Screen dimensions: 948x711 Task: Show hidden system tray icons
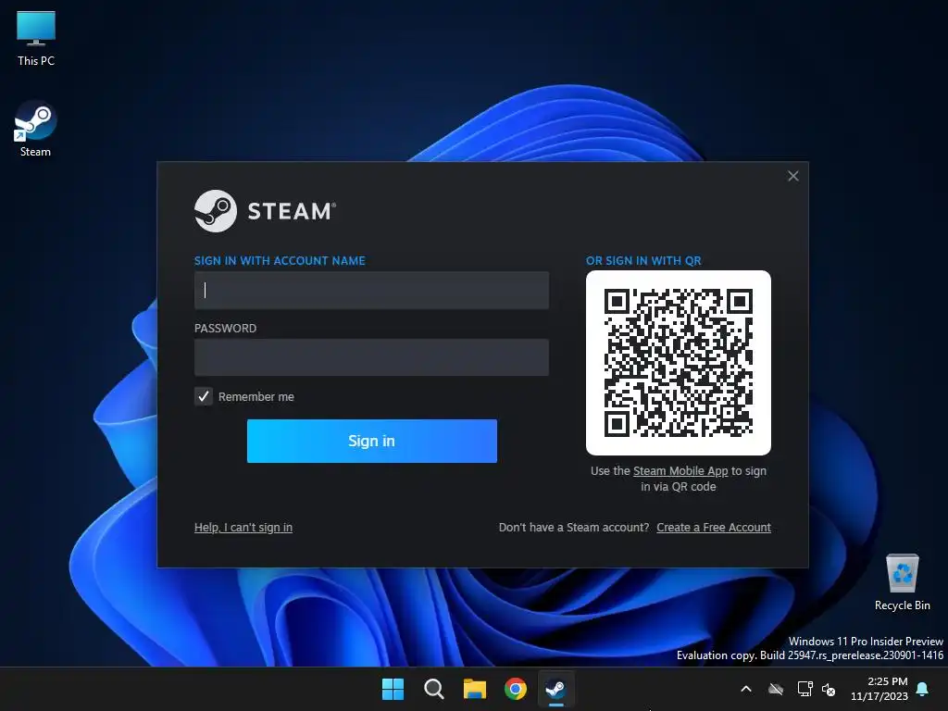click(746, 689)
